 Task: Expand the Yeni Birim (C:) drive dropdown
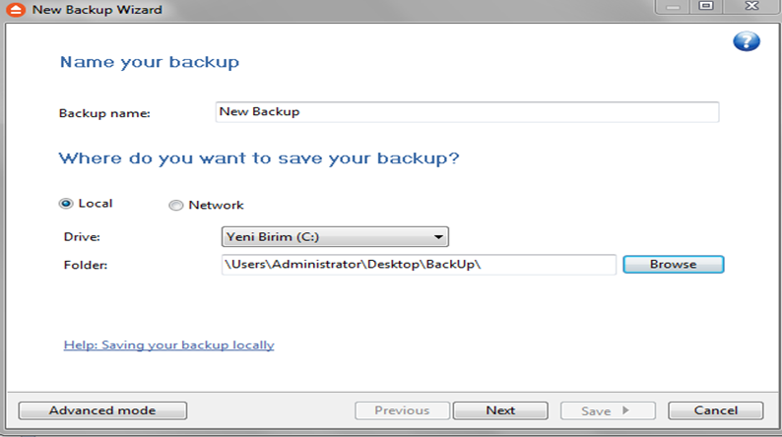(x=335, y=236)
